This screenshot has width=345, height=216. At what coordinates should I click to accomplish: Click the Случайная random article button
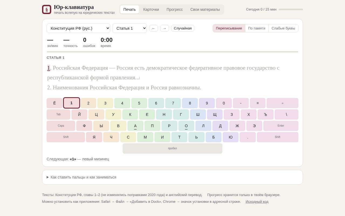pos(183,28)
